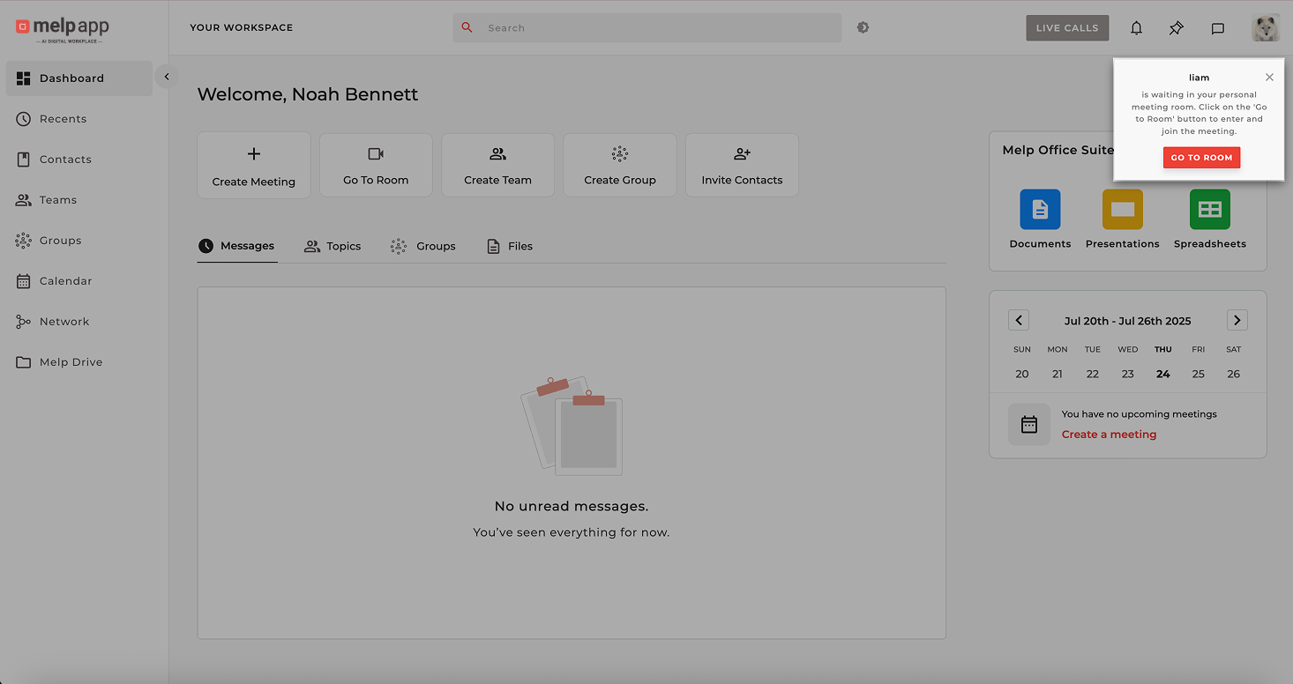Switch to the Files tab

(510, 246)
